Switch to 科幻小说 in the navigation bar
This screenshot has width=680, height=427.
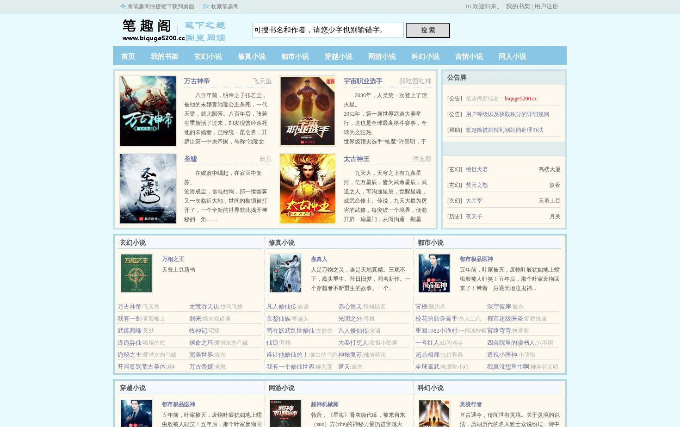(426, 56)
